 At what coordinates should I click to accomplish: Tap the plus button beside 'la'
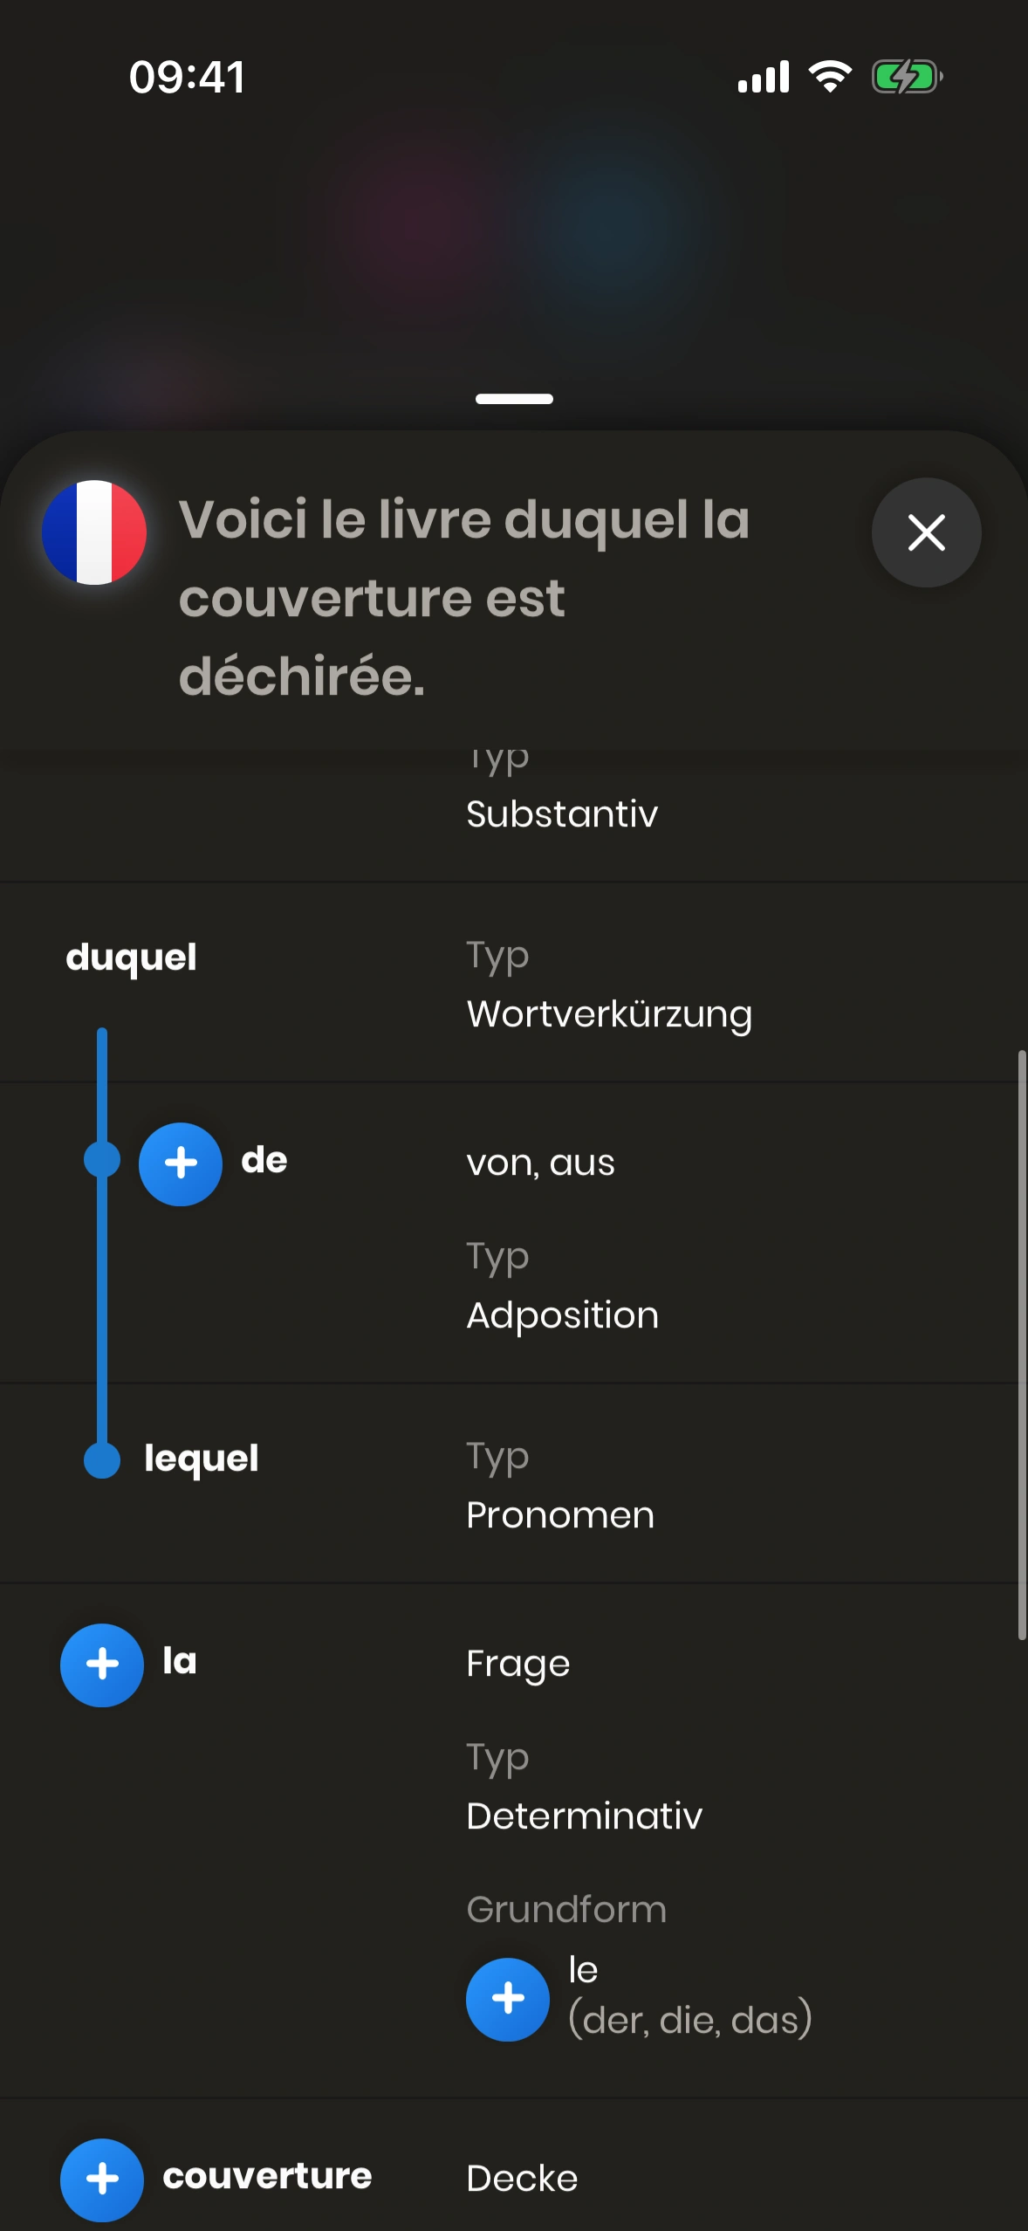pyautogui.click(x=102, y=1665)
